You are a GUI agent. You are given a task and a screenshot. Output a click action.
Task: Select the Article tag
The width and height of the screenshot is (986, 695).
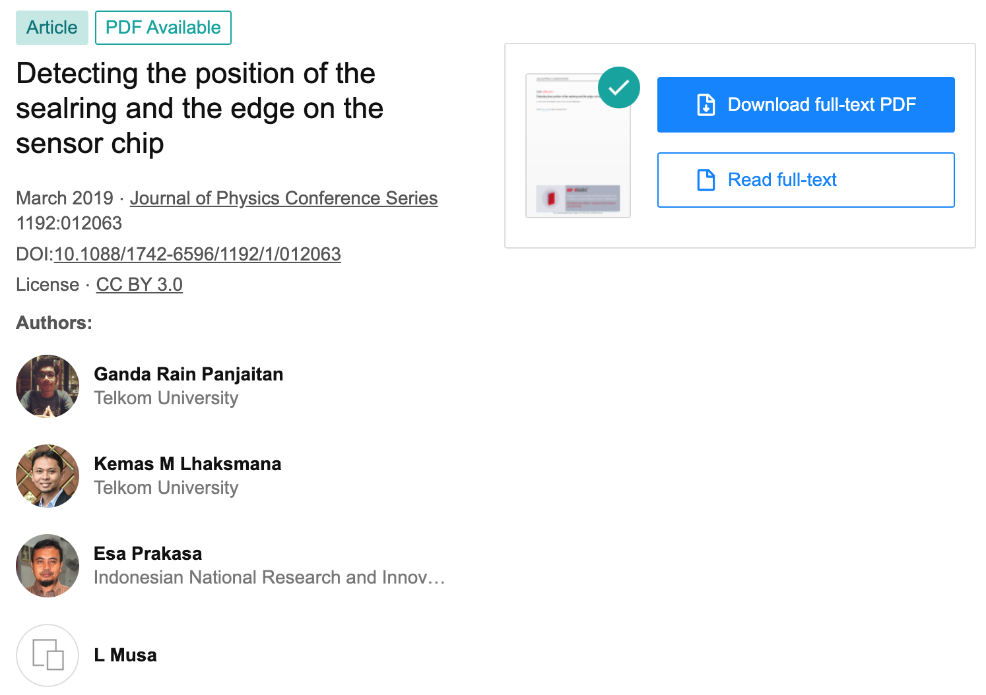click(52, 28)
